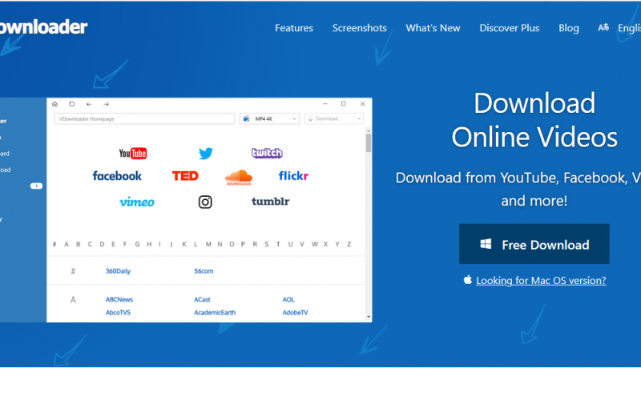Jump to letter T in alphabet index
The image size is (641, 400).
point(278,244)
